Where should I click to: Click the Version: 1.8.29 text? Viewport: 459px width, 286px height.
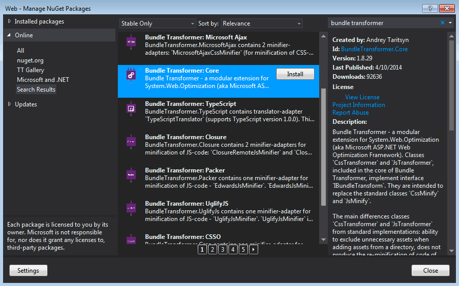tap(352, 58)
